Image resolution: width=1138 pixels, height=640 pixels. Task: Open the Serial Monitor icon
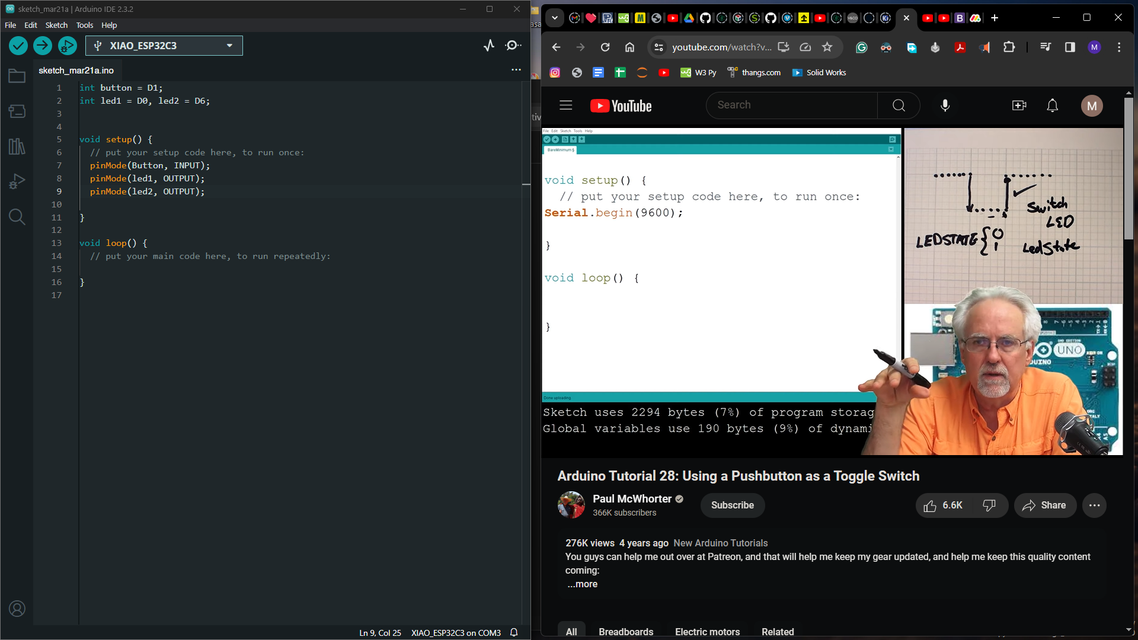513,46
